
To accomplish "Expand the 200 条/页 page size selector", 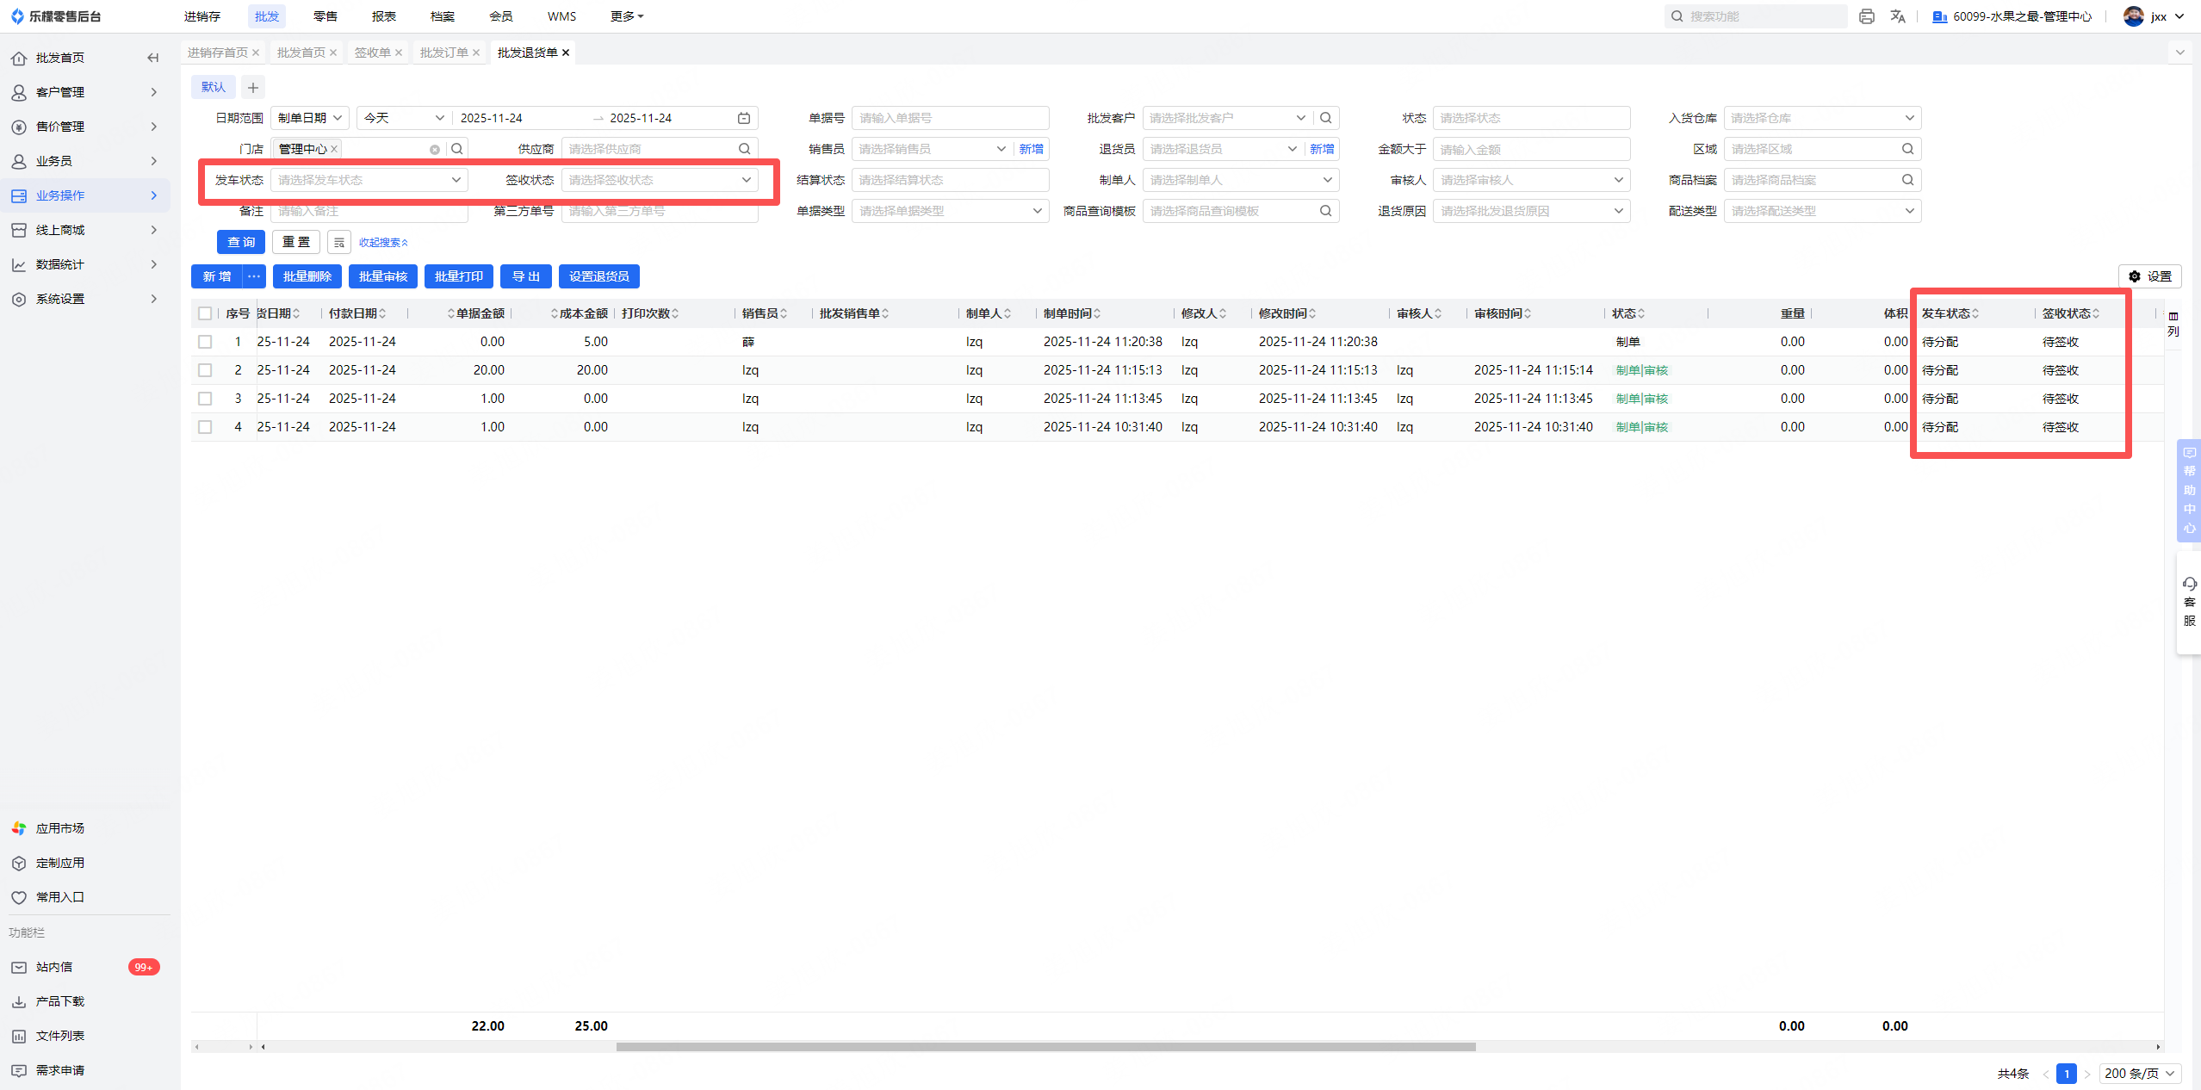I will [2138, 1073].
